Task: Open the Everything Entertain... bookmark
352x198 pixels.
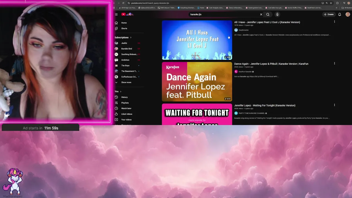Action: click(187, 8)
